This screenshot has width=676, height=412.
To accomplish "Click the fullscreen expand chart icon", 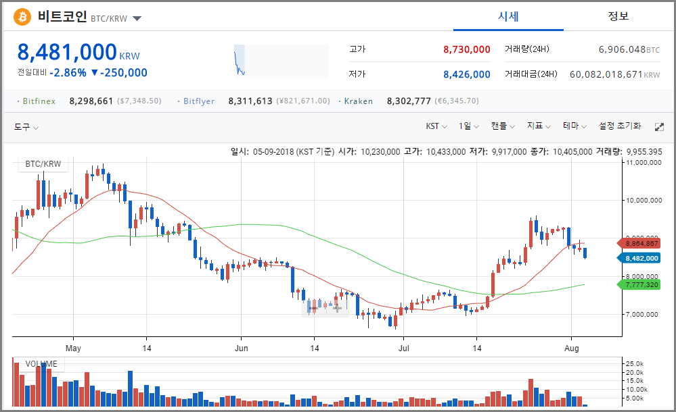I will click(659, 127).
